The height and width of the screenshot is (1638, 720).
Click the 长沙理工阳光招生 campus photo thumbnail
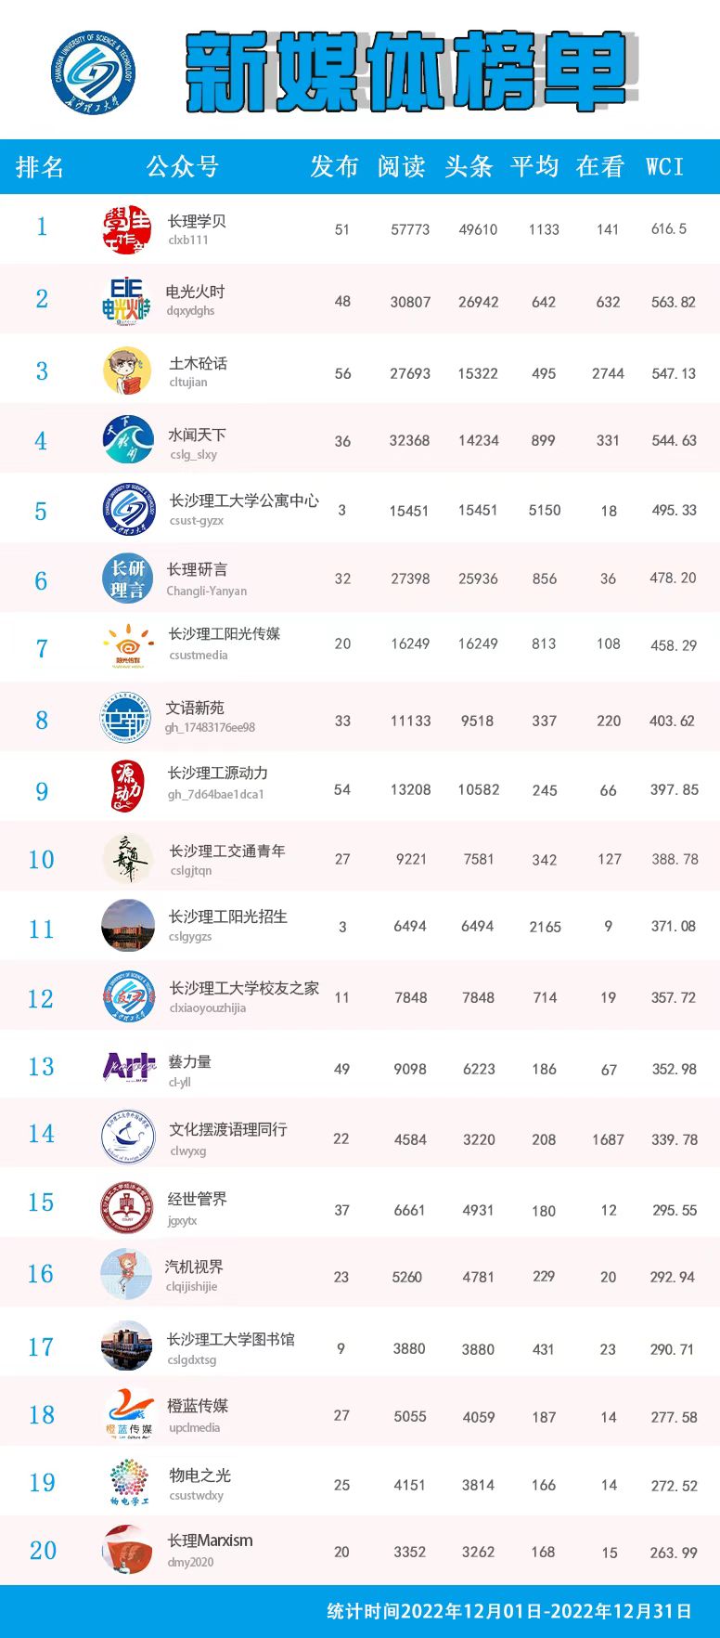[128, 926]
